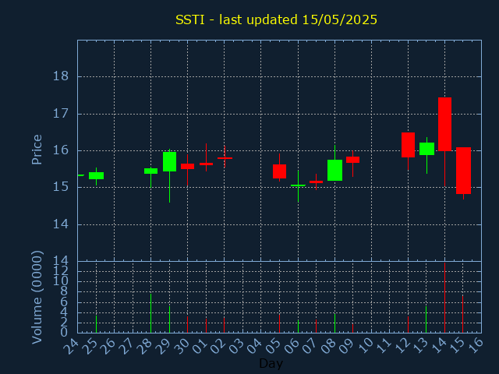Select the red candlestick for day 12

(x=408, y=145)
